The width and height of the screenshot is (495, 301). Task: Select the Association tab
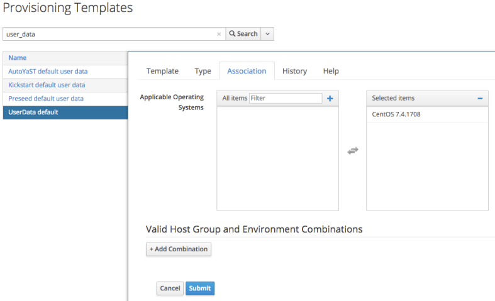pyautogui.click(x=247, y=71)
